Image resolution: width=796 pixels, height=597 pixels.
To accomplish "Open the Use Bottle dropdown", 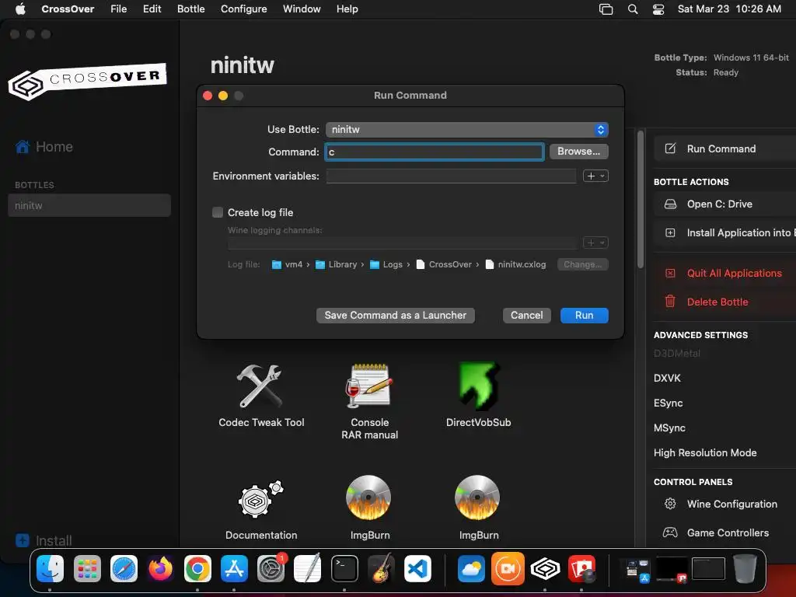I will [466, 130].
